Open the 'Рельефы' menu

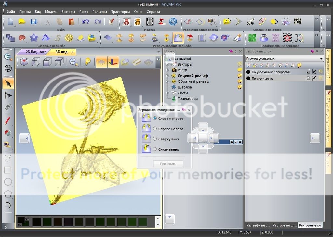[x=100, y=12]
